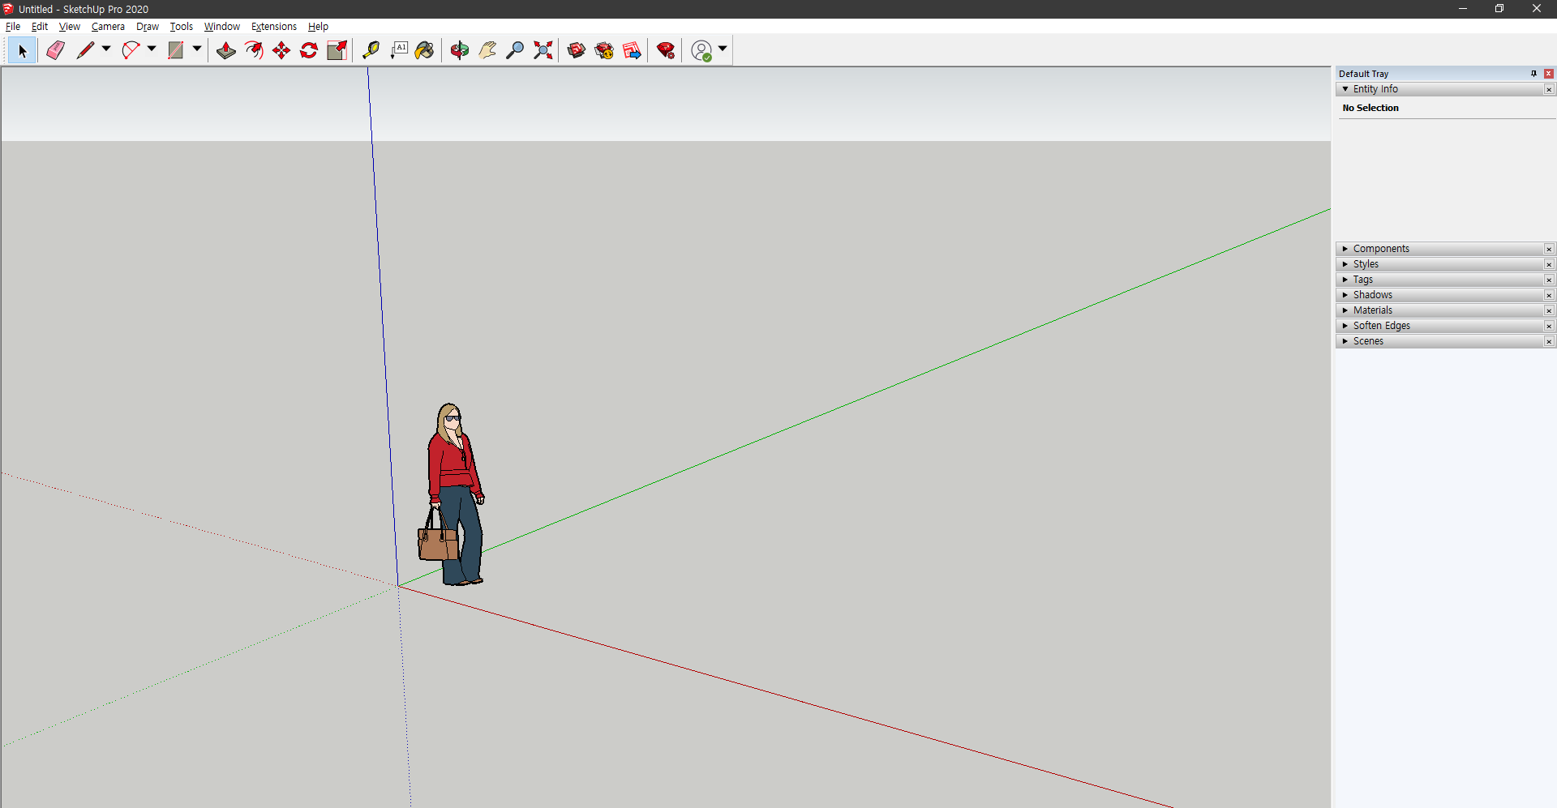Image resolution: width=1557 pixels, height=808 pixels.
Task: Open the Edit menu
Action: pos(40,27)
